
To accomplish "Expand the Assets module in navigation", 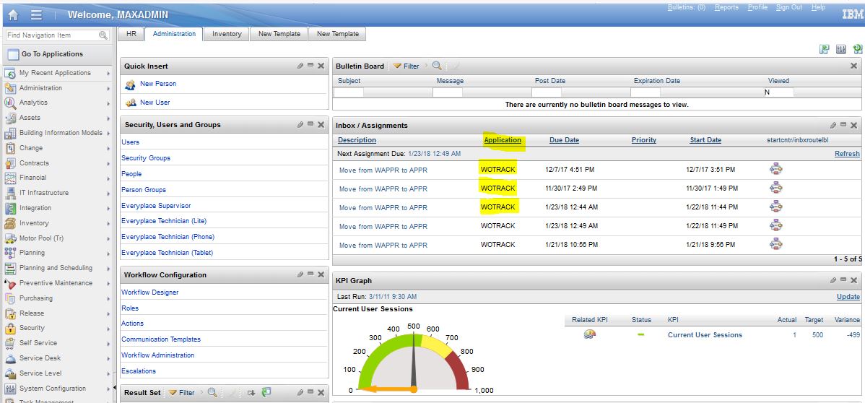I will [108, 118].
